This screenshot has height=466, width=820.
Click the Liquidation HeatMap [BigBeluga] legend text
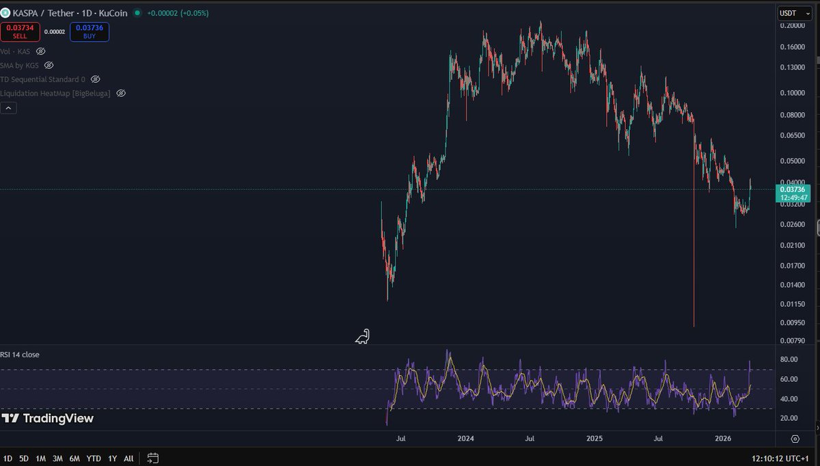(x=56, y=93)
